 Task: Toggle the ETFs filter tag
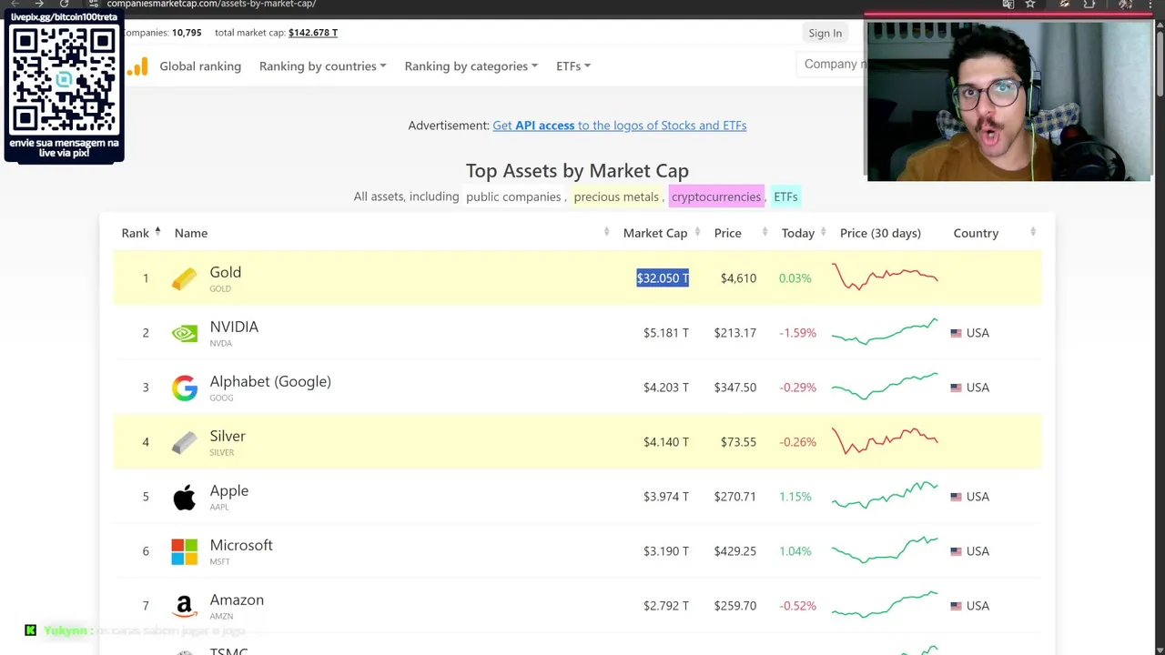coord(785,196)
